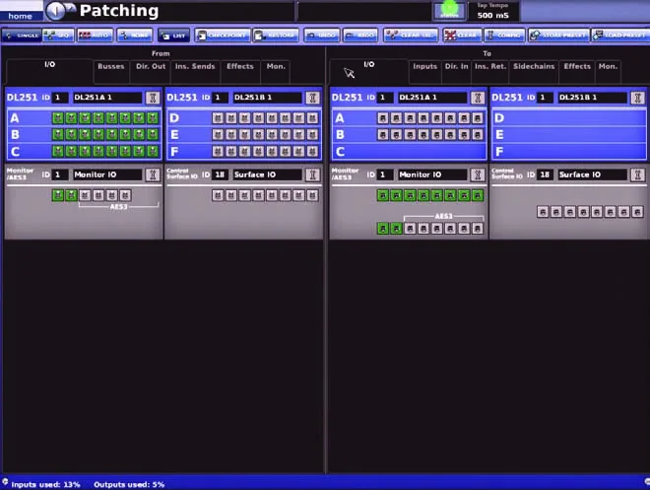Open config icon for From DL251B 1 panel
650x490 pixels.
[312, 98]
